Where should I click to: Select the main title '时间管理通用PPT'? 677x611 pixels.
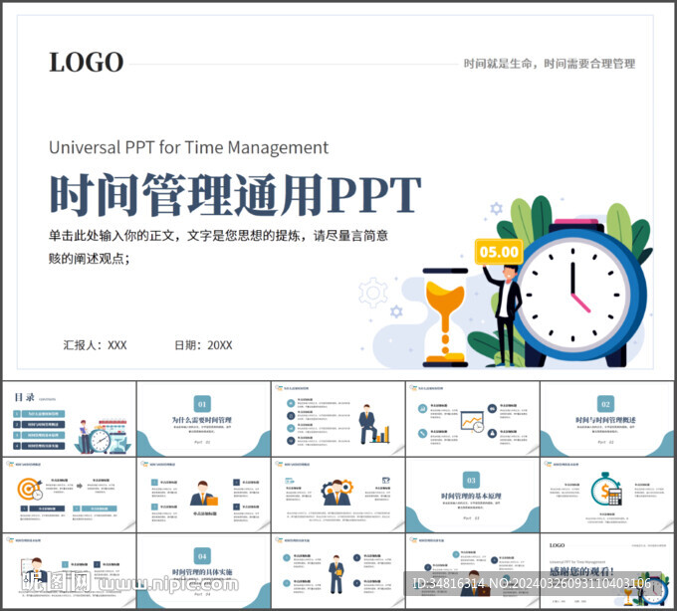(236, 195)
